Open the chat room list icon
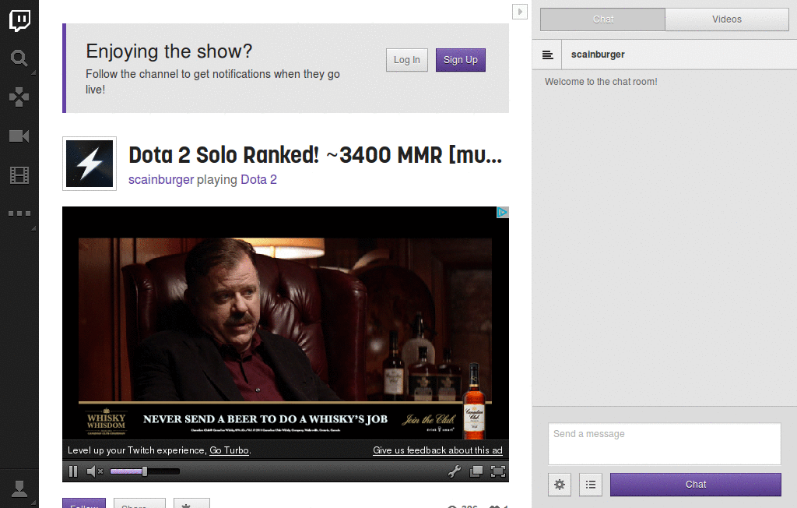797x508 pixels. click(547, 55)
